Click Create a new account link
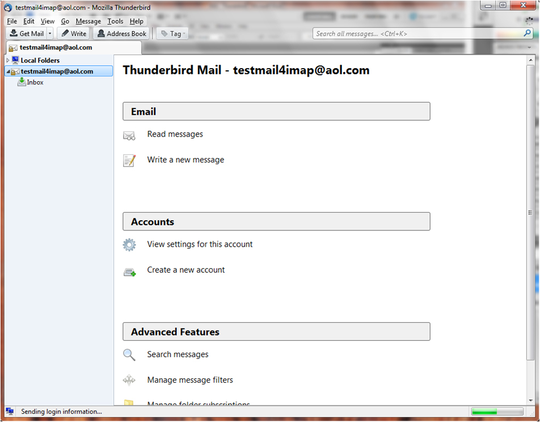This screenshot has height=422, width=540. click(185, 270)
